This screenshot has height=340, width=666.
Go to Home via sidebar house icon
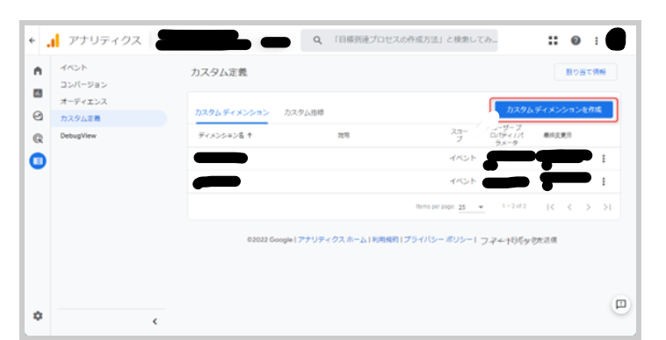[x=38, y=71]
